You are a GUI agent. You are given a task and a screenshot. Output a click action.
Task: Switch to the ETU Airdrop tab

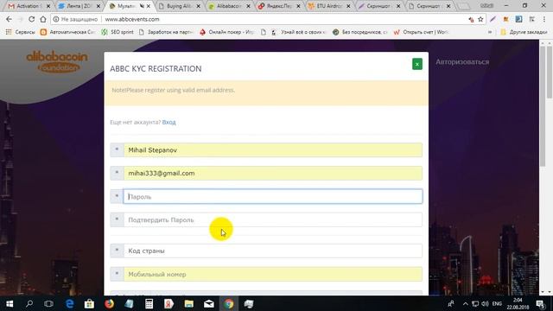click(x=328, y=6)
